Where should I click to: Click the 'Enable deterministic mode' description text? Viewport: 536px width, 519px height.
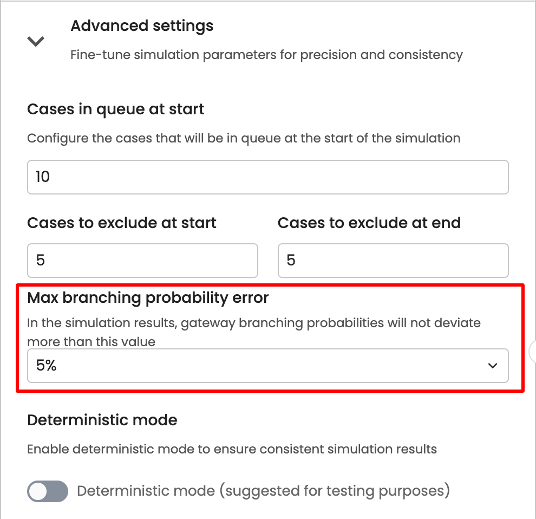pos(232,449)
